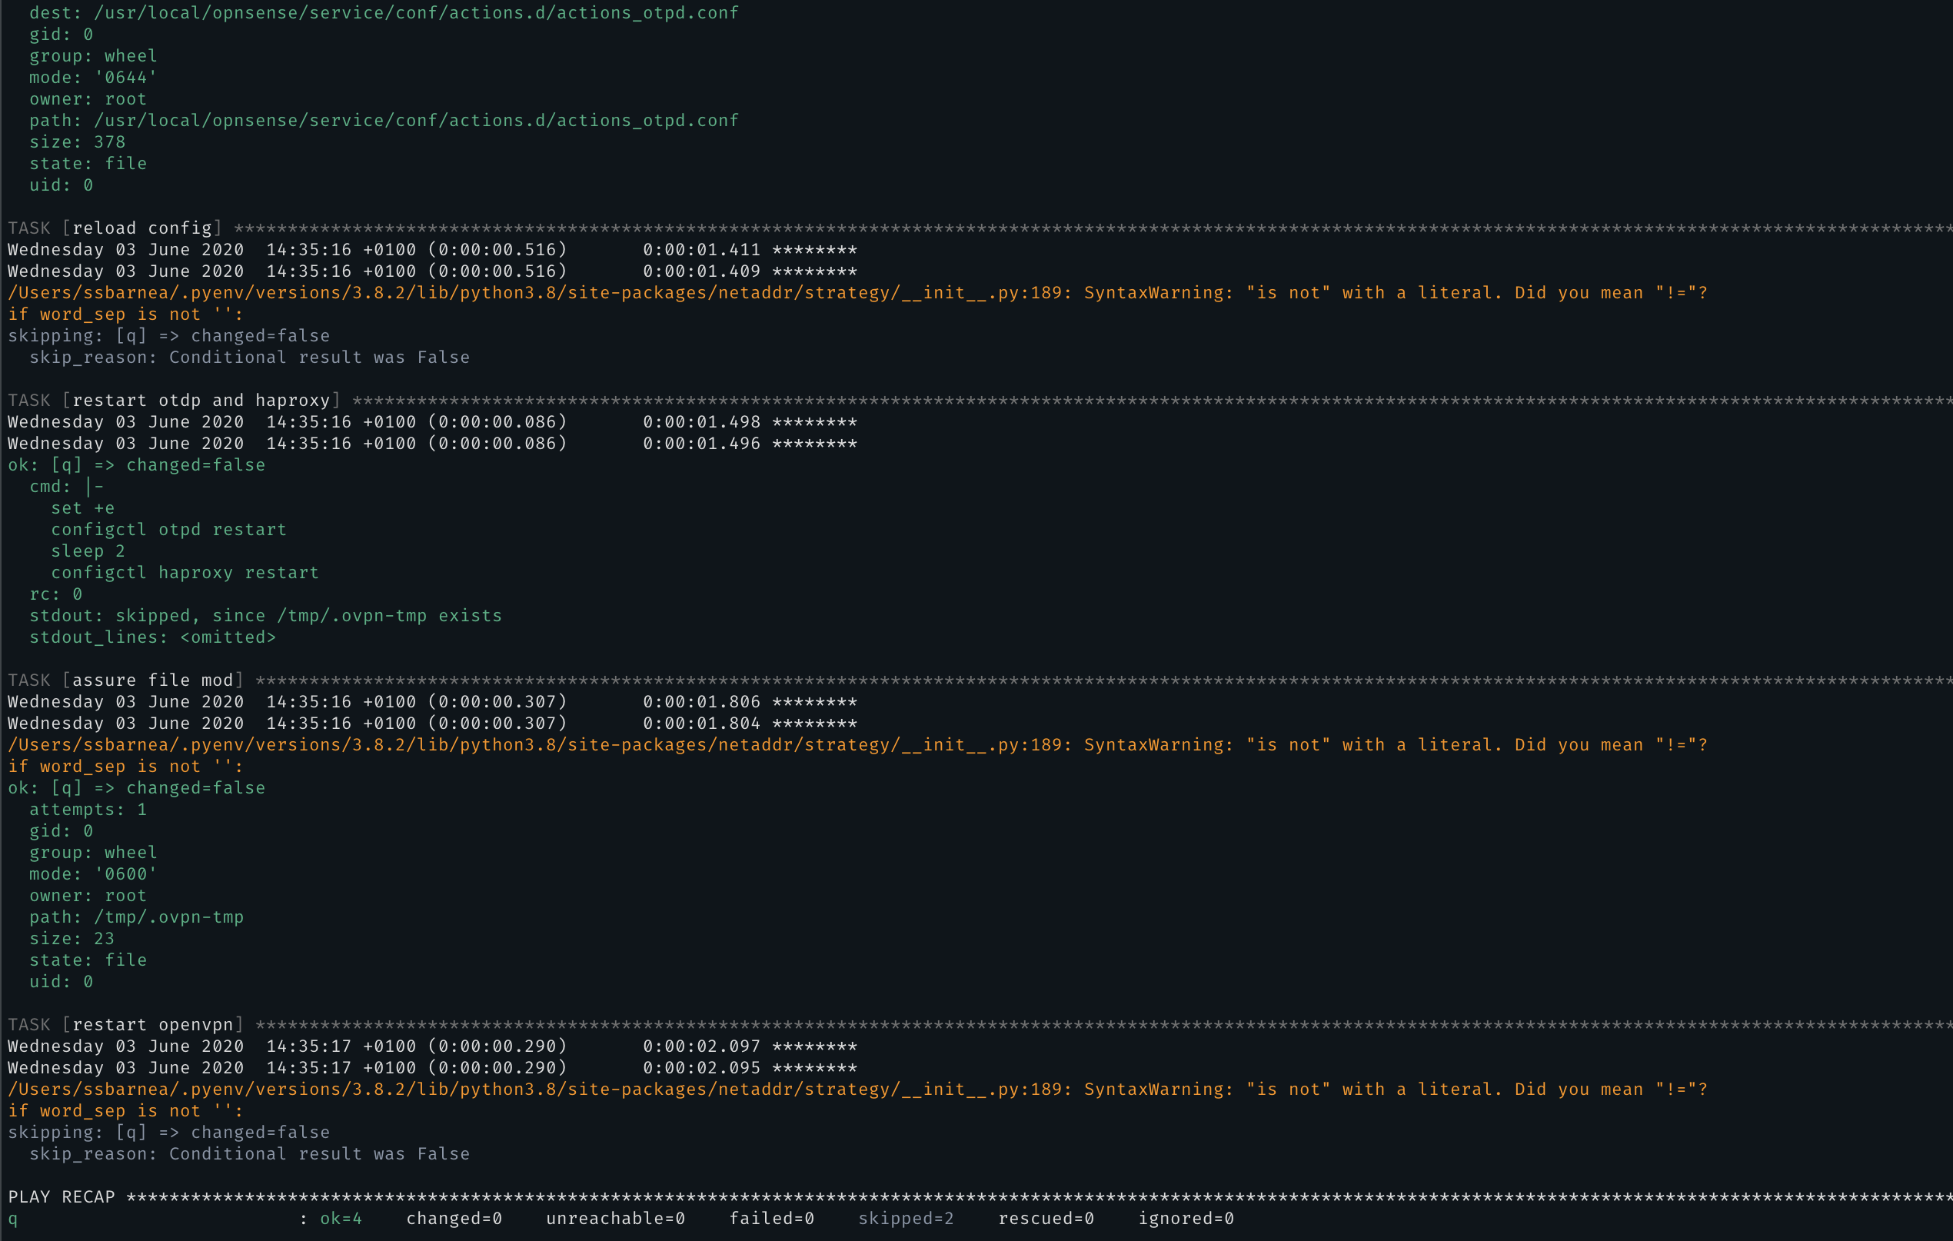The height and width of the screenshot is (1241, 1953).
Task: Select the TASK [restart openvpn] header
Action: tap(125, 1024)
